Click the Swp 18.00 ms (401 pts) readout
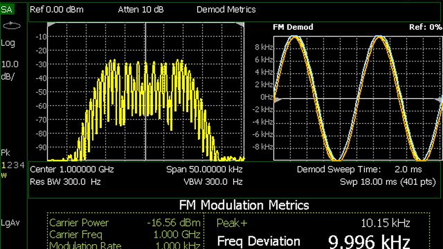Screen dimensions: 443x249 pyautogui.click(x=388, y=182)
